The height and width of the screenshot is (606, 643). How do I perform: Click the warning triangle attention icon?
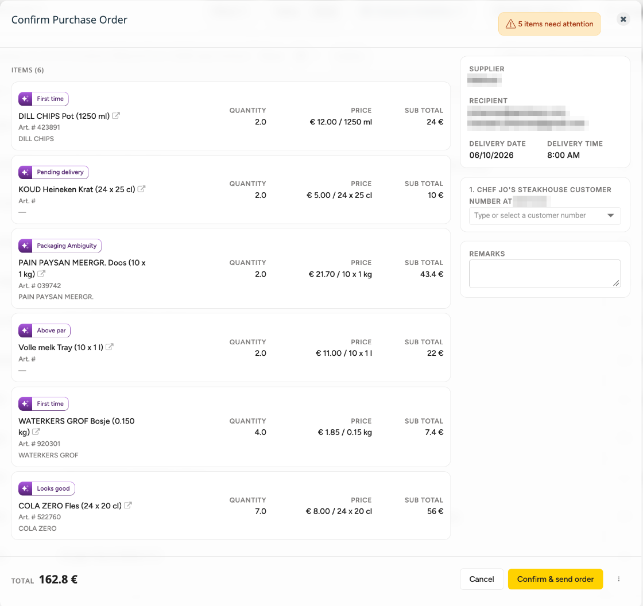510,24
